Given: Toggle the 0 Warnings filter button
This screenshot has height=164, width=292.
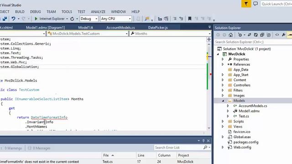Looking at the screenshot, I should click(x=12, y=148).
